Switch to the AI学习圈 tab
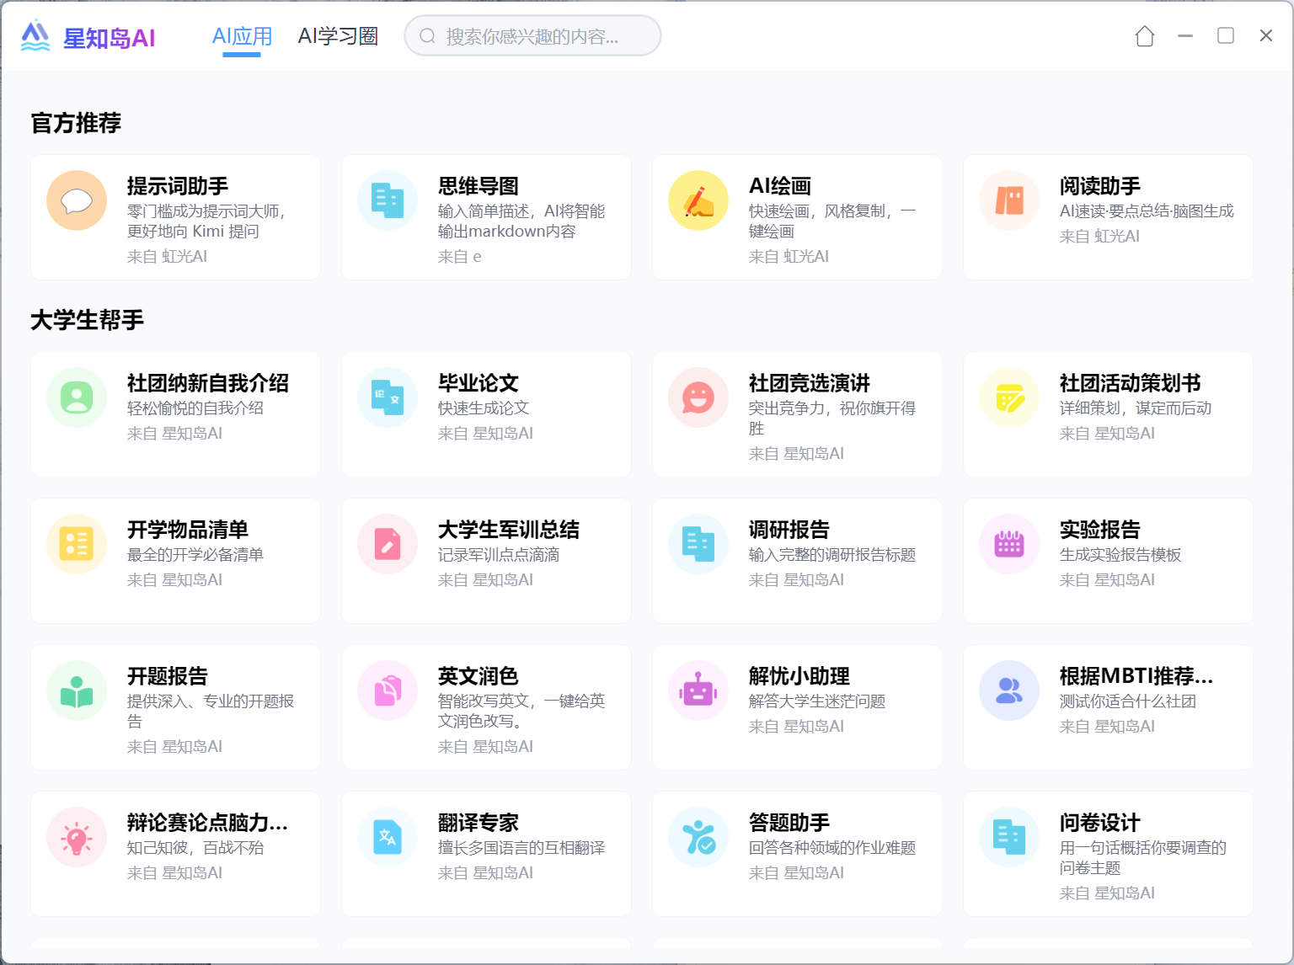The width and height of the screenshot is (1294, 965). click(338, 35)
